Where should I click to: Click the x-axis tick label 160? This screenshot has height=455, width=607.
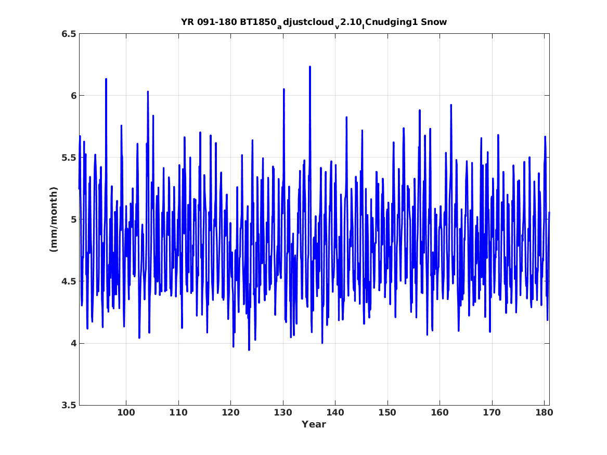click(x=440, y=413)
